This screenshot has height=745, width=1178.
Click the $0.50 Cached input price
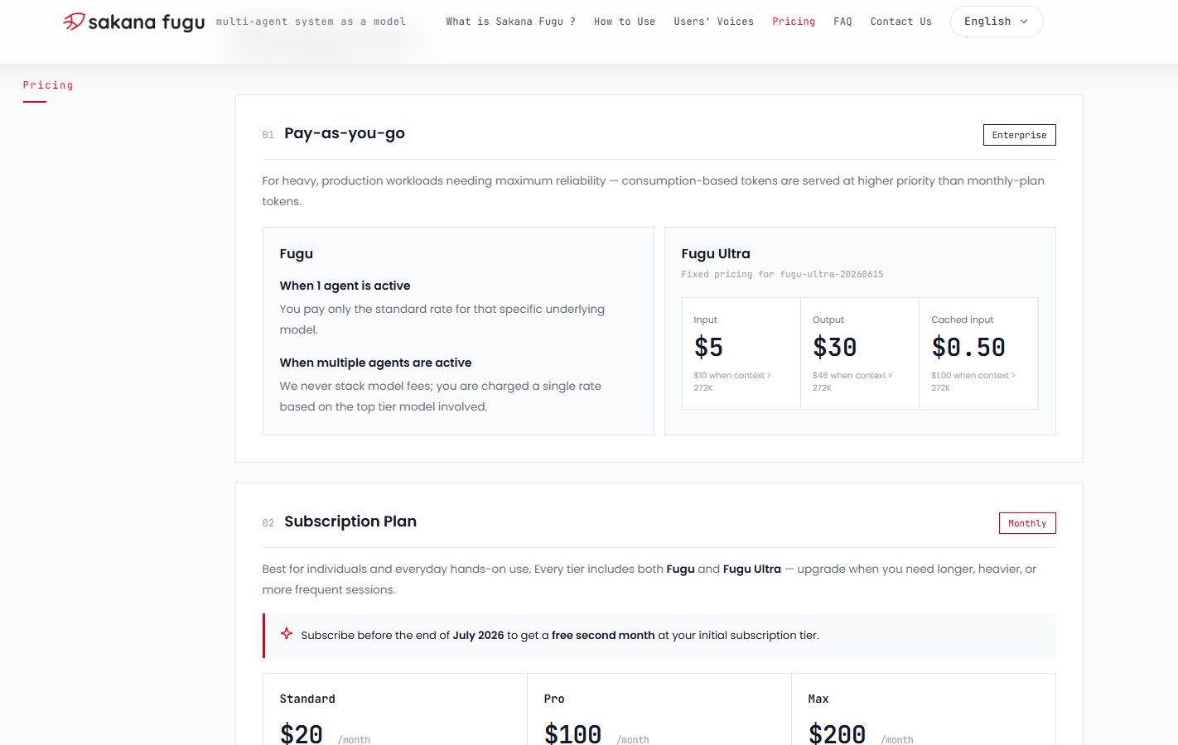pos(968,347)
